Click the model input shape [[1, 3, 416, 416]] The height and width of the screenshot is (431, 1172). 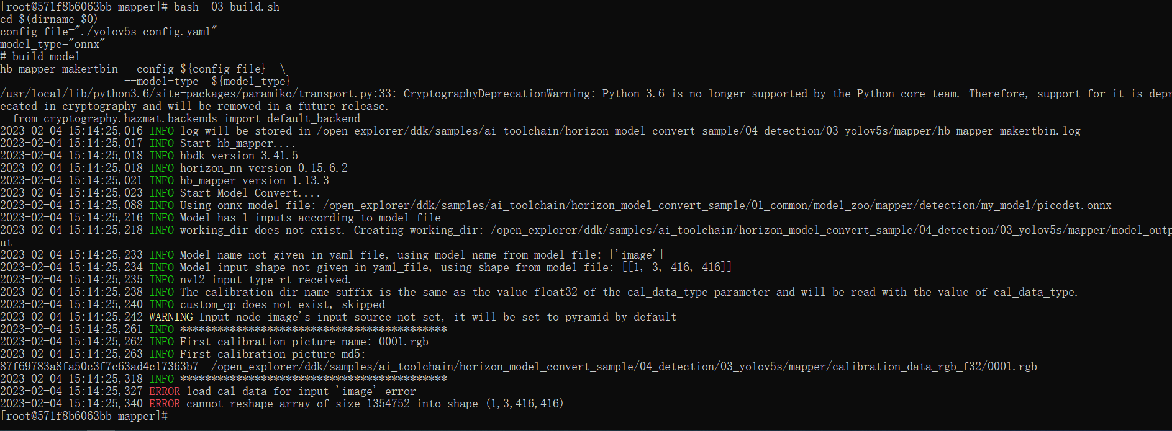point(676,267)
